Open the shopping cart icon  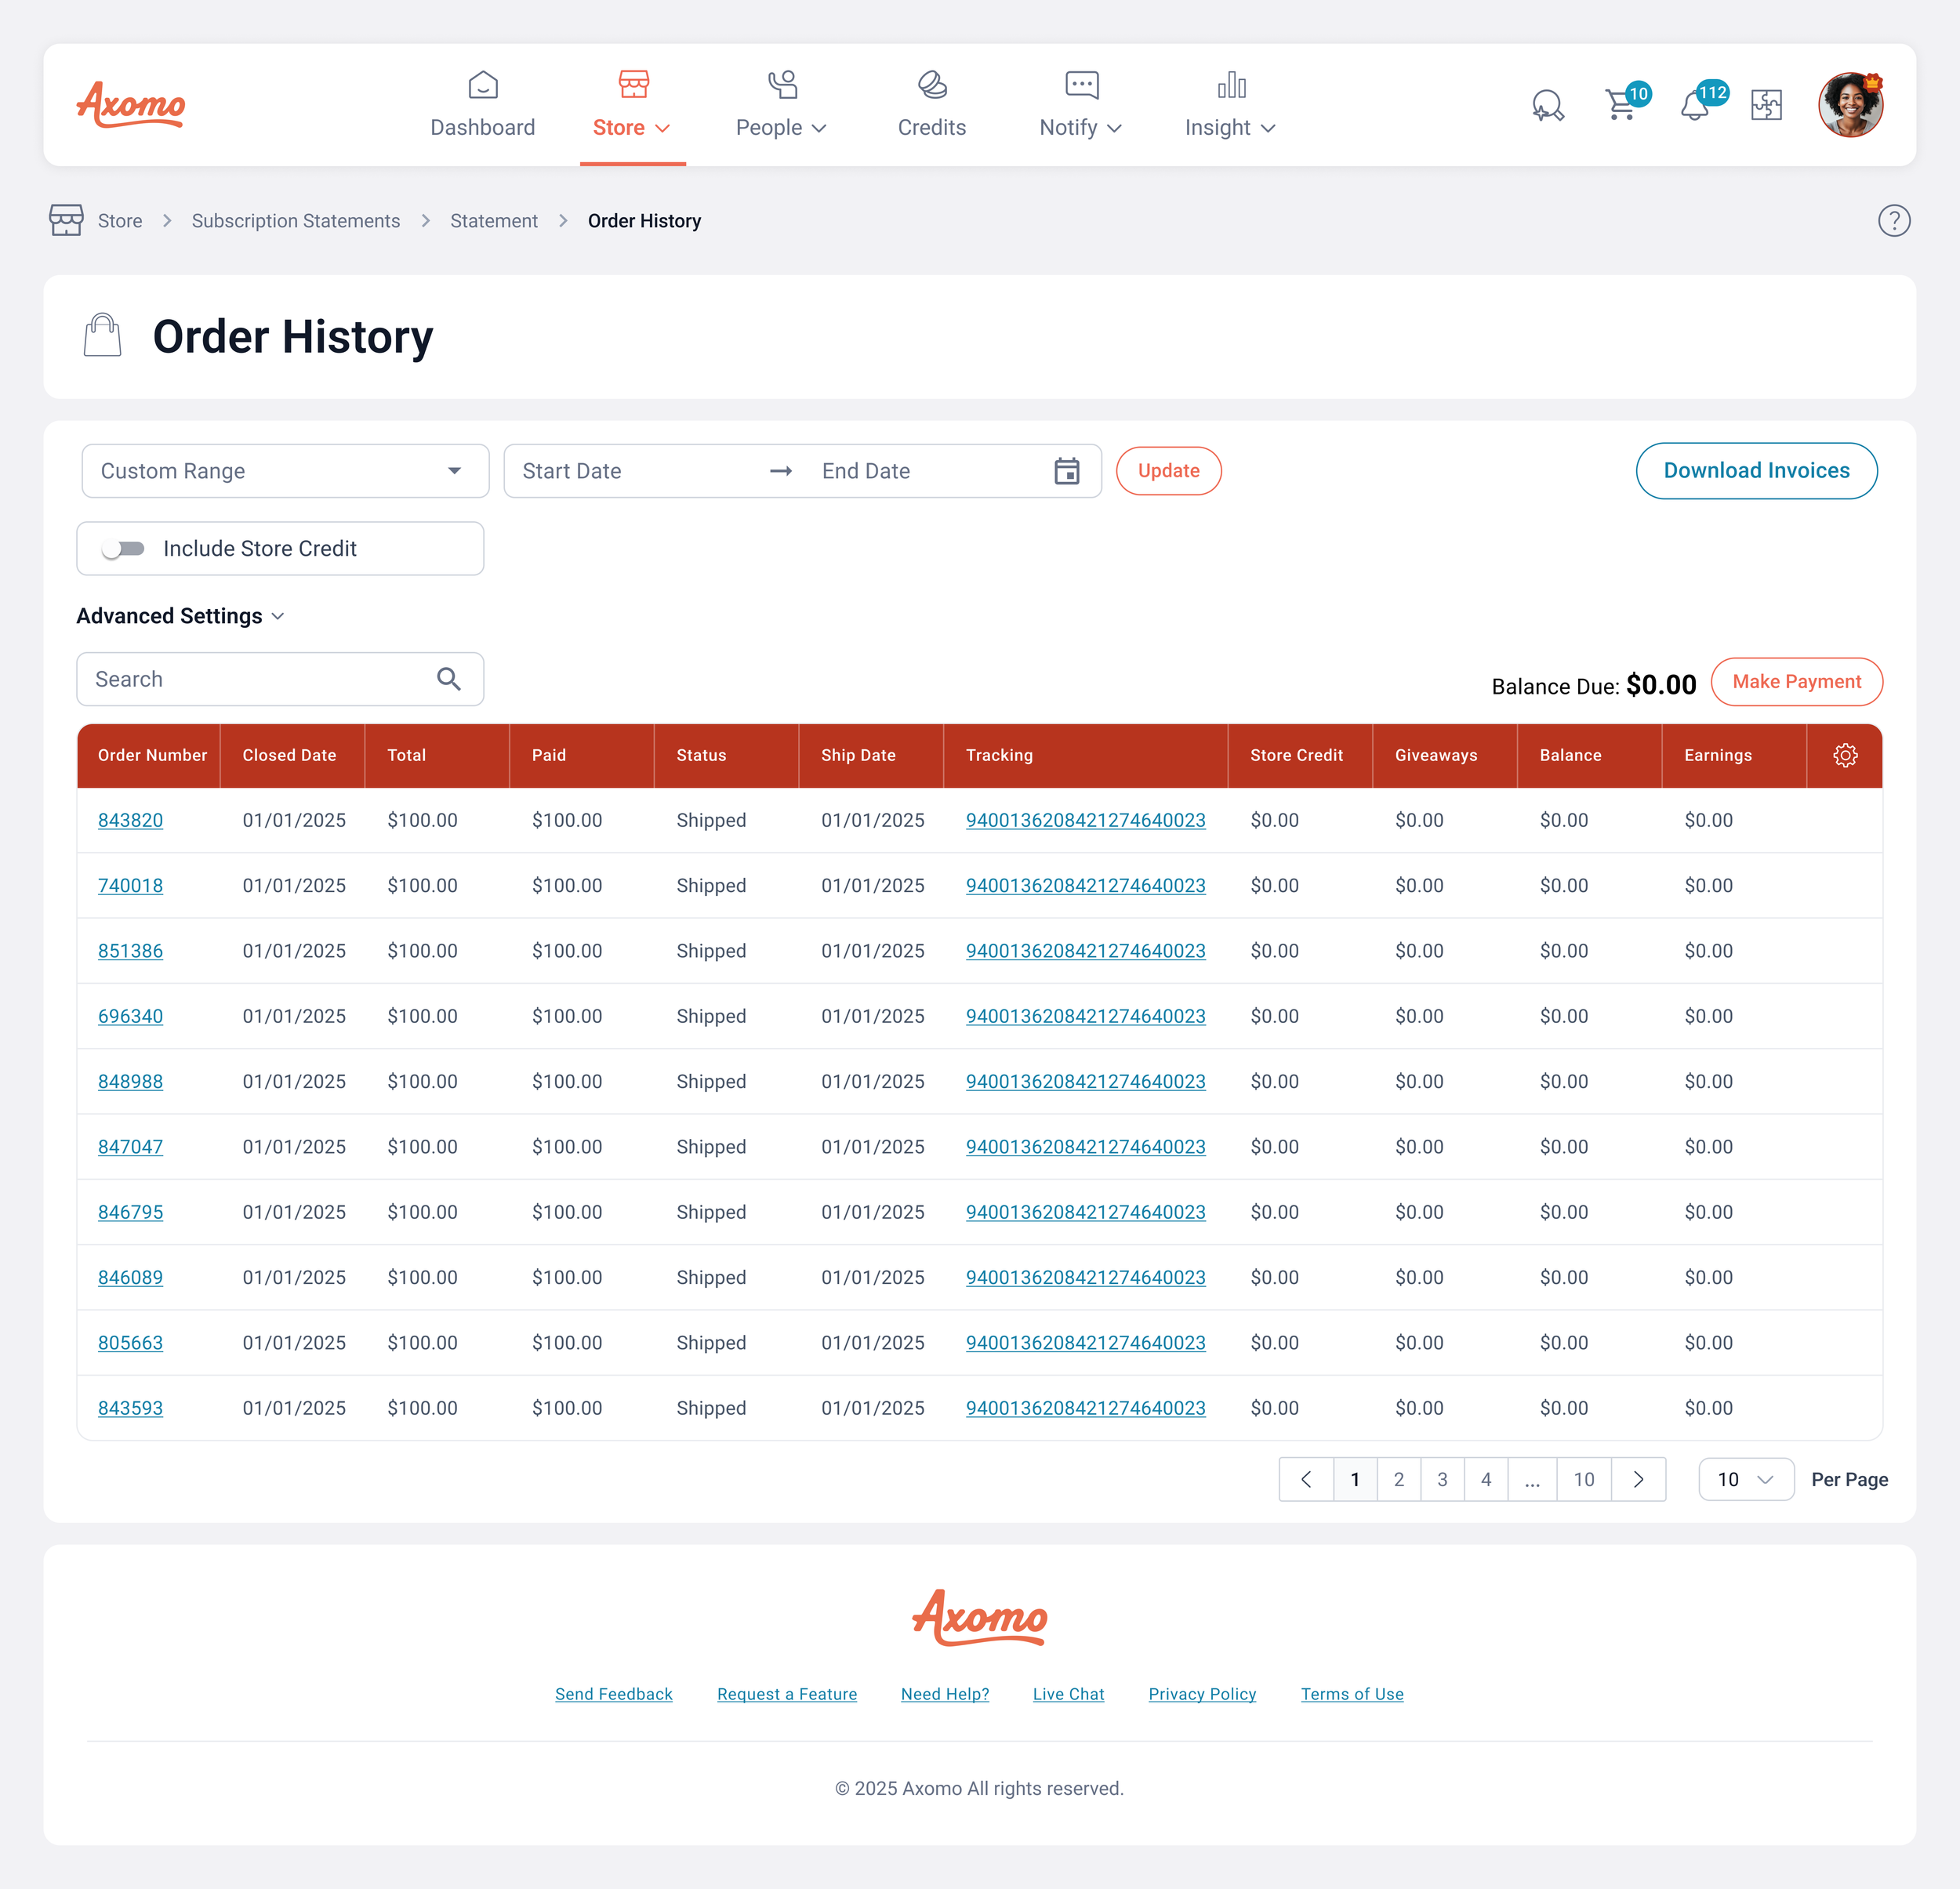pyautogui.click(x=1620, y=105)
